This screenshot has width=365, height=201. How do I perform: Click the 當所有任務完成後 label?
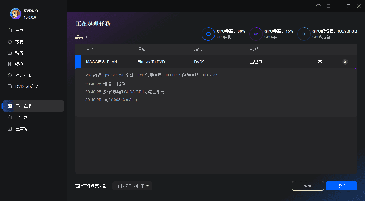click(92, 186)
